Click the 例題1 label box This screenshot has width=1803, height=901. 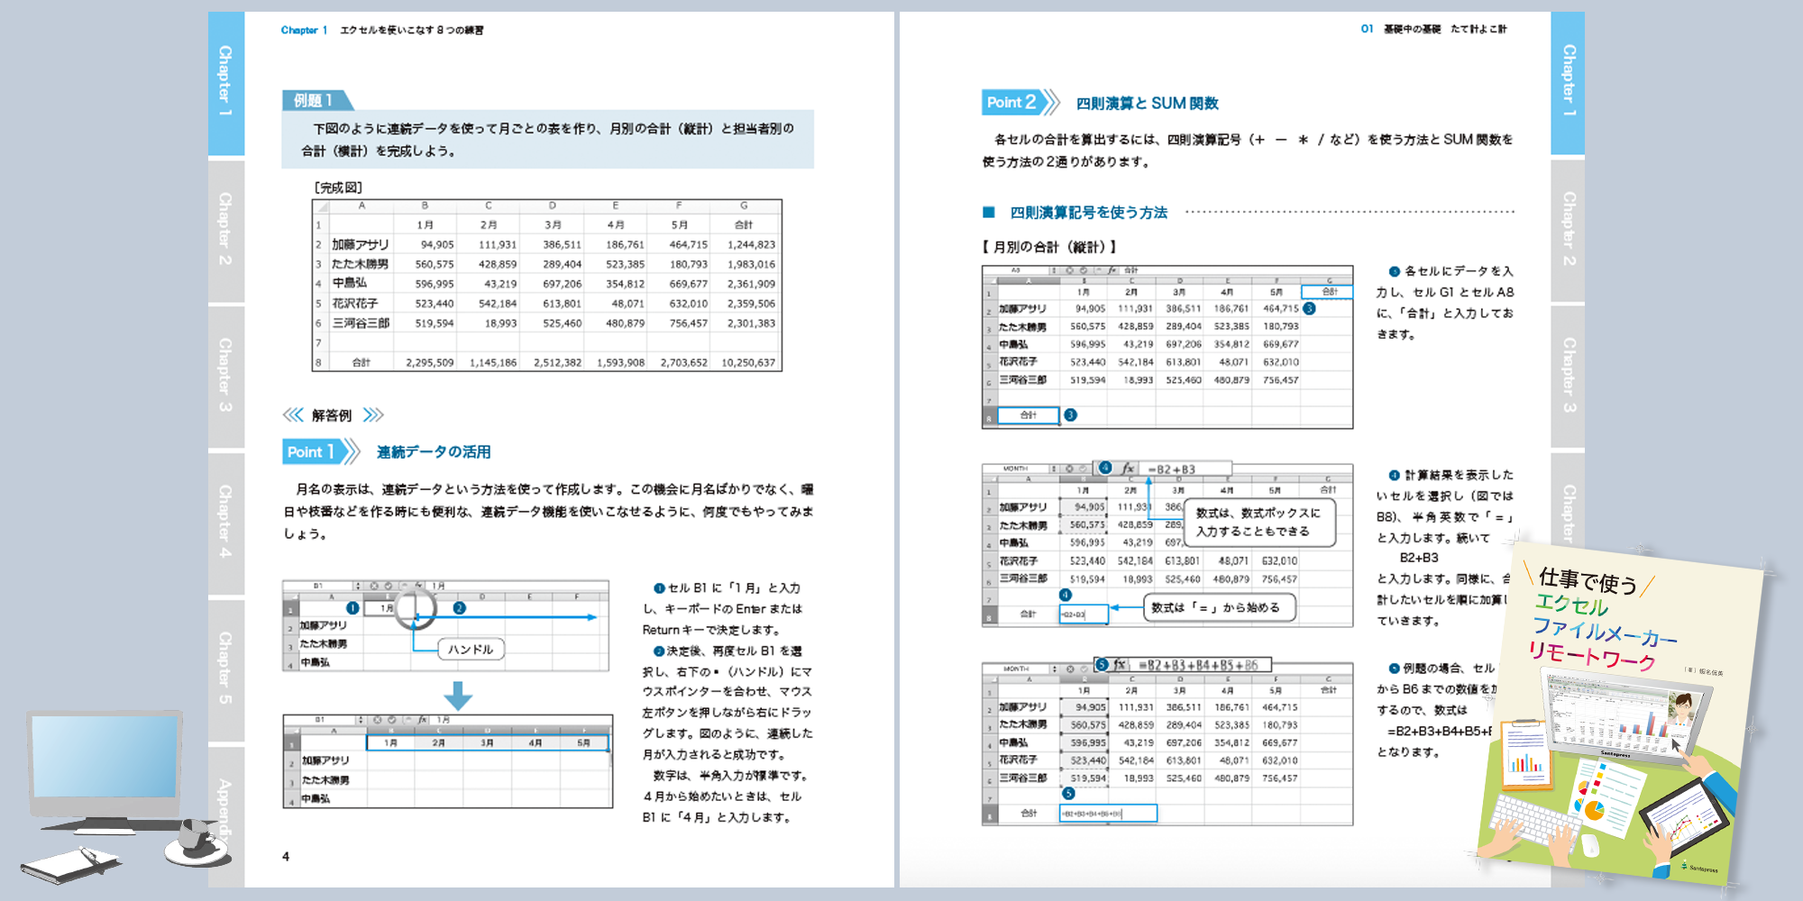[314, 101]
